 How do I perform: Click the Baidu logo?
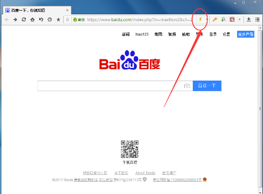130,60
